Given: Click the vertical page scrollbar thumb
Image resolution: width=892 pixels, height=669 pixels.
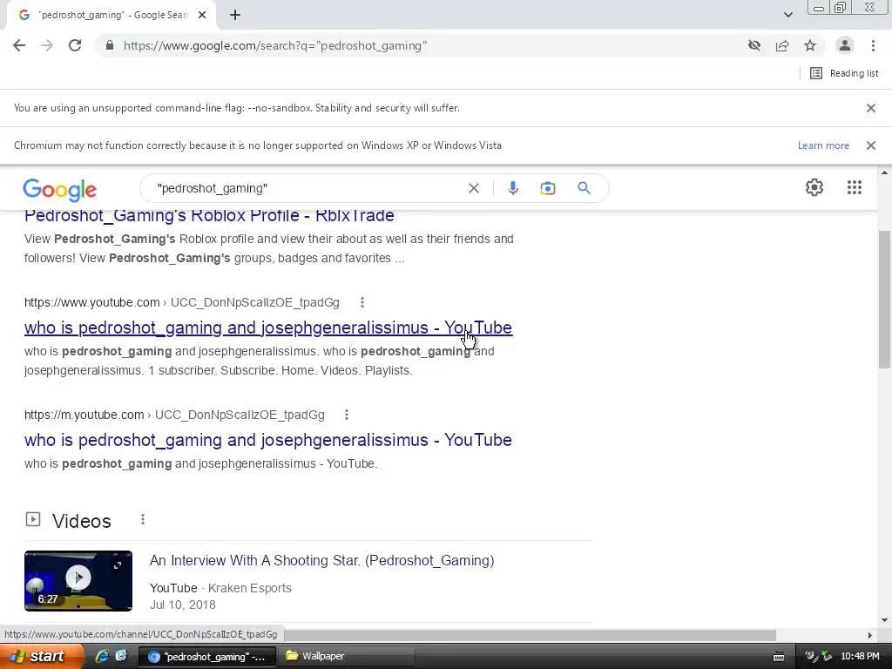Looking at the screenshot, I should (x=885, y=300).
